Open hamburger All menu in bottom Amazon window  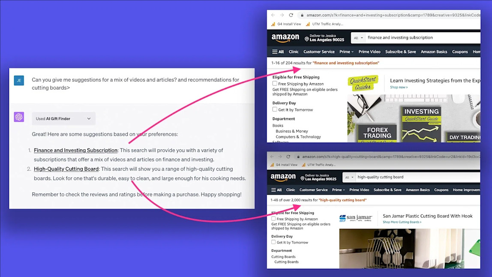click(276, 190)
